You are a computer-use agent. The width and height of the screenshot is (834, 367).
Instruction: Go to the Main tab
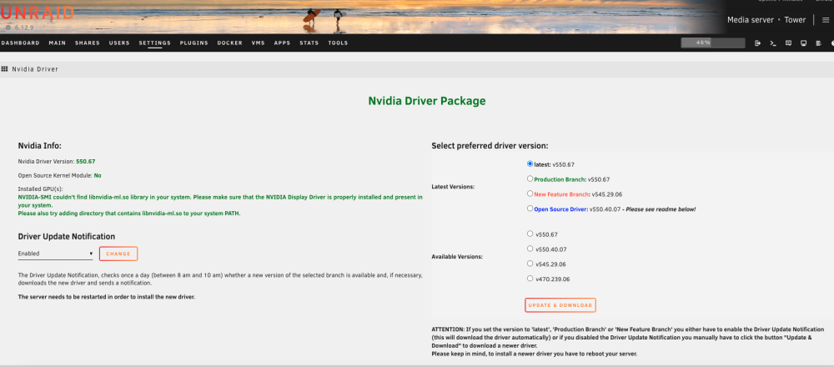coord(58,43)
